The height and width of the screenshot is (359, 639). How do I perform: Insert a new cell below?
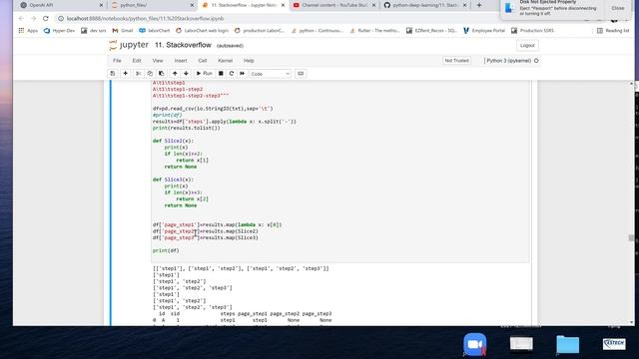[x=126, y=74]
